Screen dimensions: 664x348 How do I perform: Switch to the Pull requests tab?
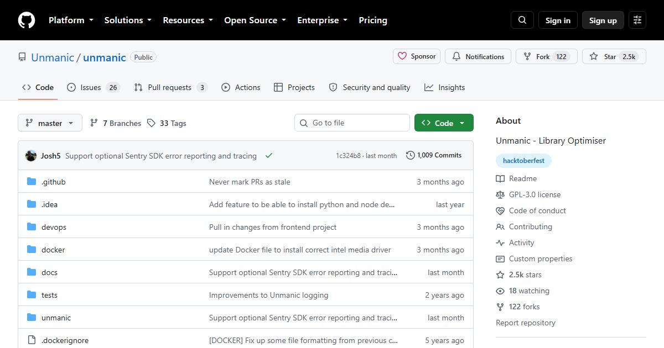(171, 87)
